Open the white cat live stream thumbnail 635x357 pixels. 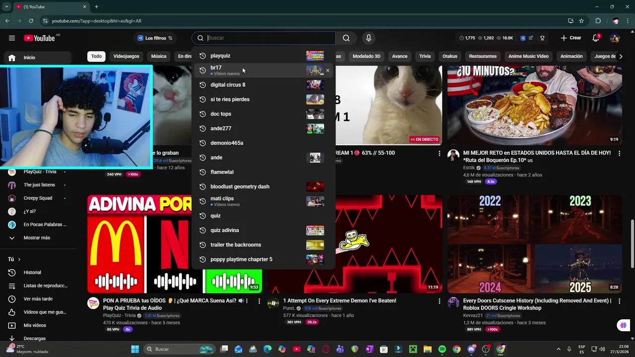point(389,105)
